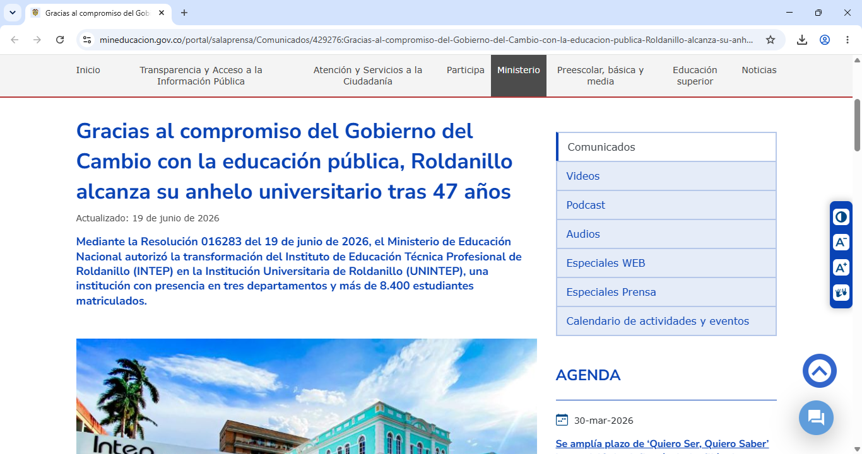Open Atención y Servicios a la Ciudadanía menu
This screenshot has width=862, height=454.
tap(368, 76)
